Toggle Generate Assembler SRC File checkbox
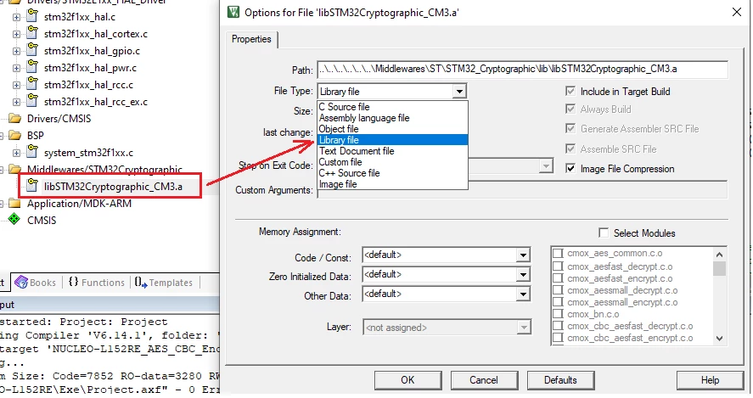Viewport: 753px width, 398px height. [x=570, y=129]
